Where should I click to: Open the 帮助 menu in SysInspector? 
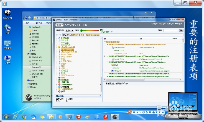coord(178,24)
